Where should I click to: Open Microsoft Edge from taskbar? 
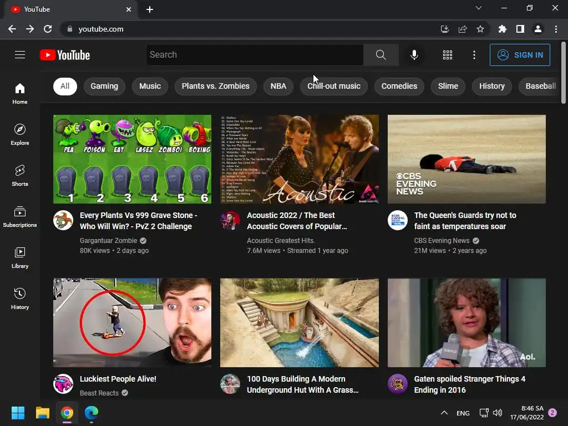click(x=92, y=413)
